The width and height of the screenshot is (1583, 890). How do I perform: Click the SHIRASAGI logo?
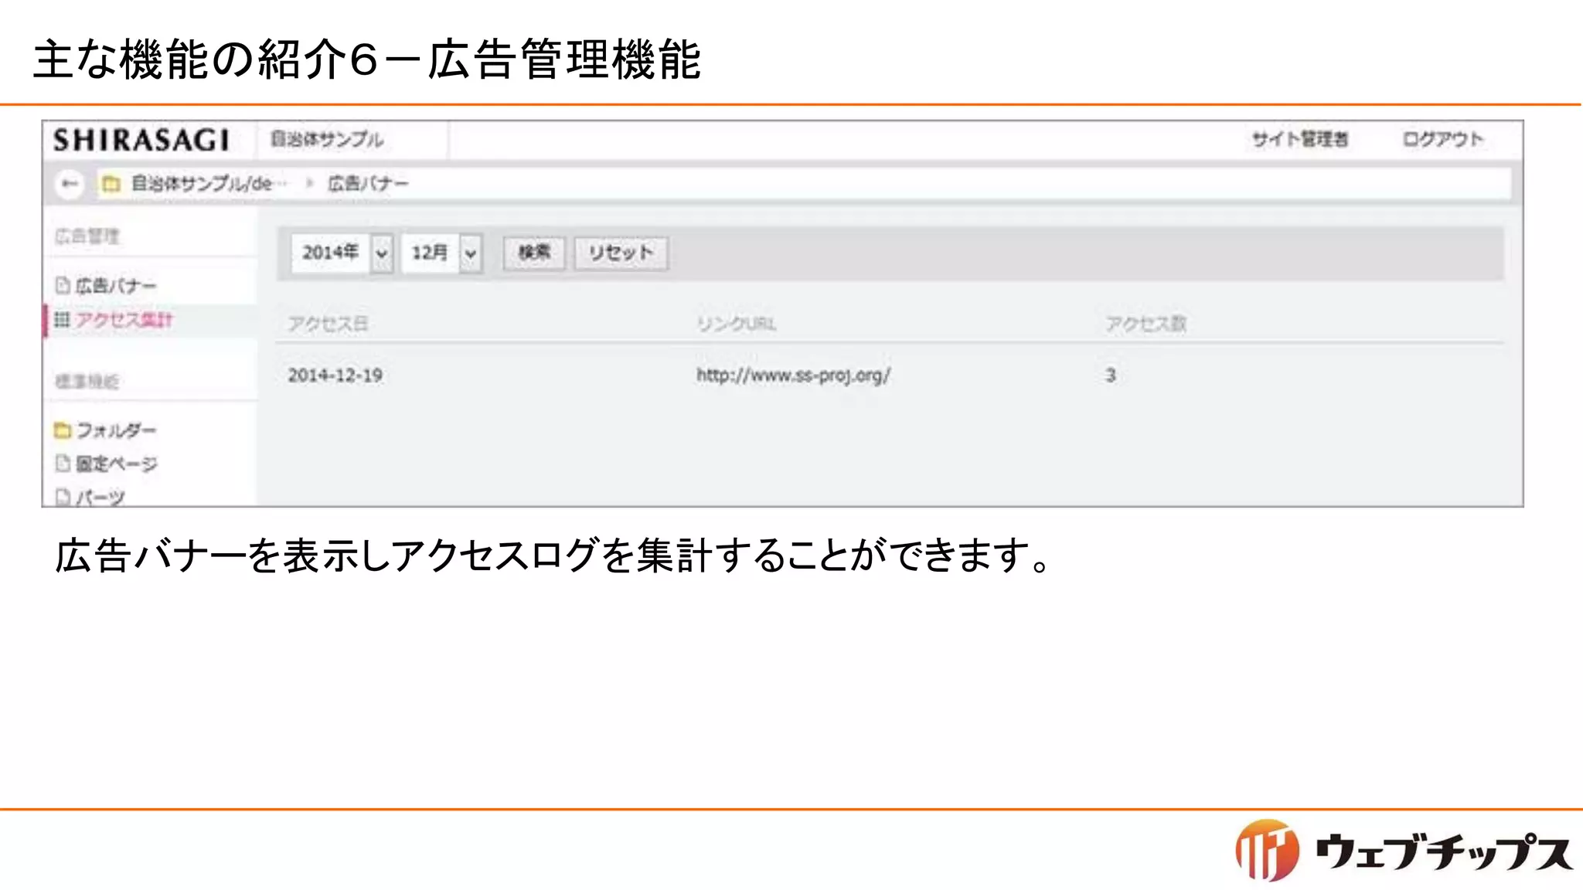click(141, 140)
